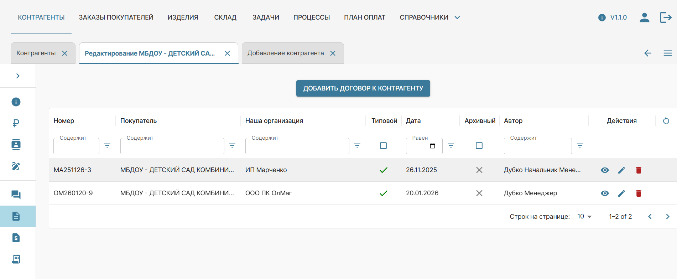Open rows per page dropdown
Image resolution: width=677 pixels, height=279 pixels.
584,217
